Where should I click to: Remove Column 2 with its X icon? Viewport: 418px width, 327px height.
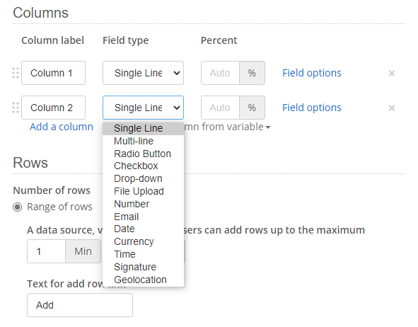[392, 108]
